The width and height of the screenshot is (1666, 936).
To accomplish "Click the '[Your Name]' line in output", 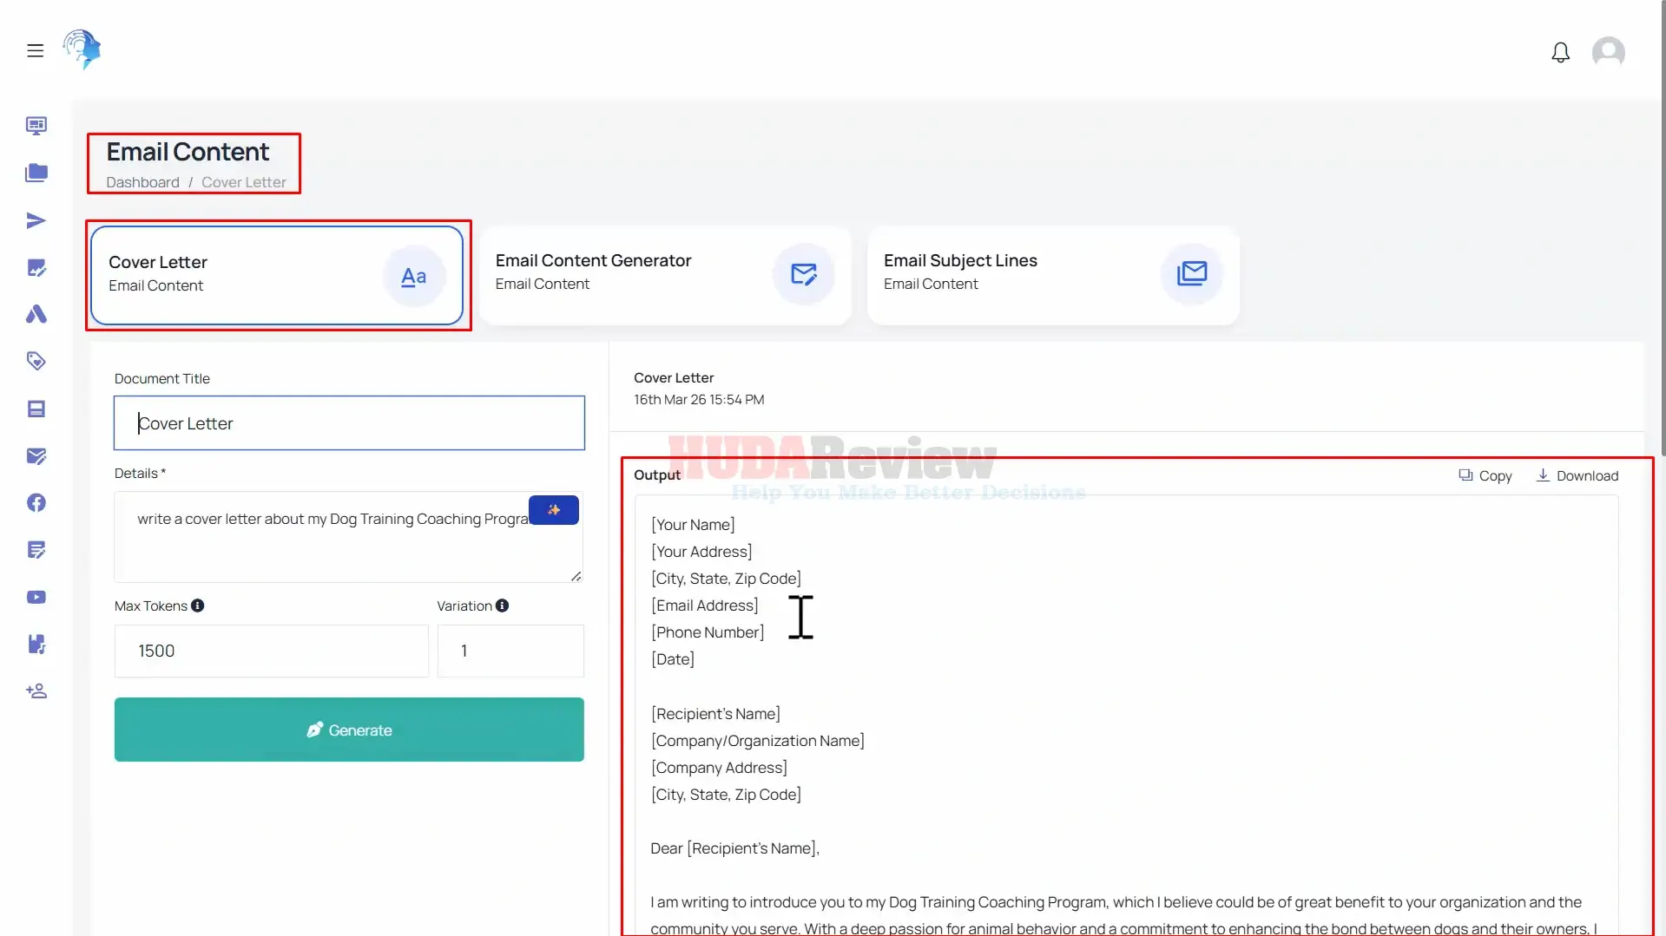I will [x=693, y=525].
